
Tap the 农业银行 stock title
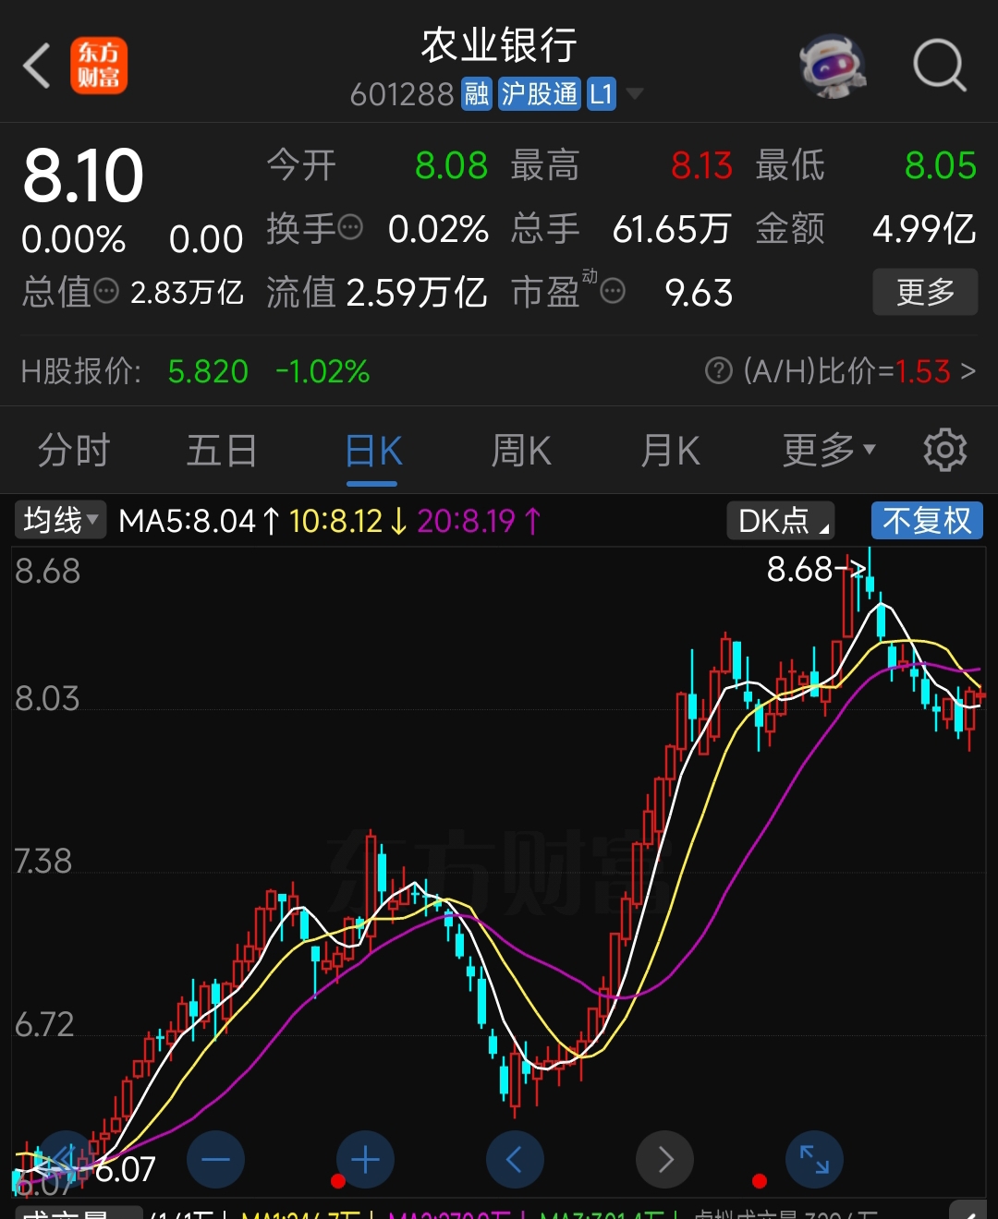(499, 45)
